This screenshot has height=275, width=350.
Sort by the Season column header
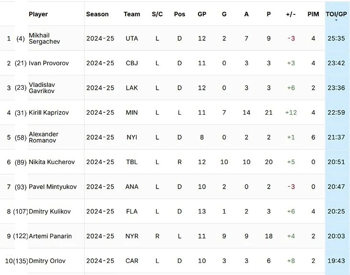pos(97,14)
